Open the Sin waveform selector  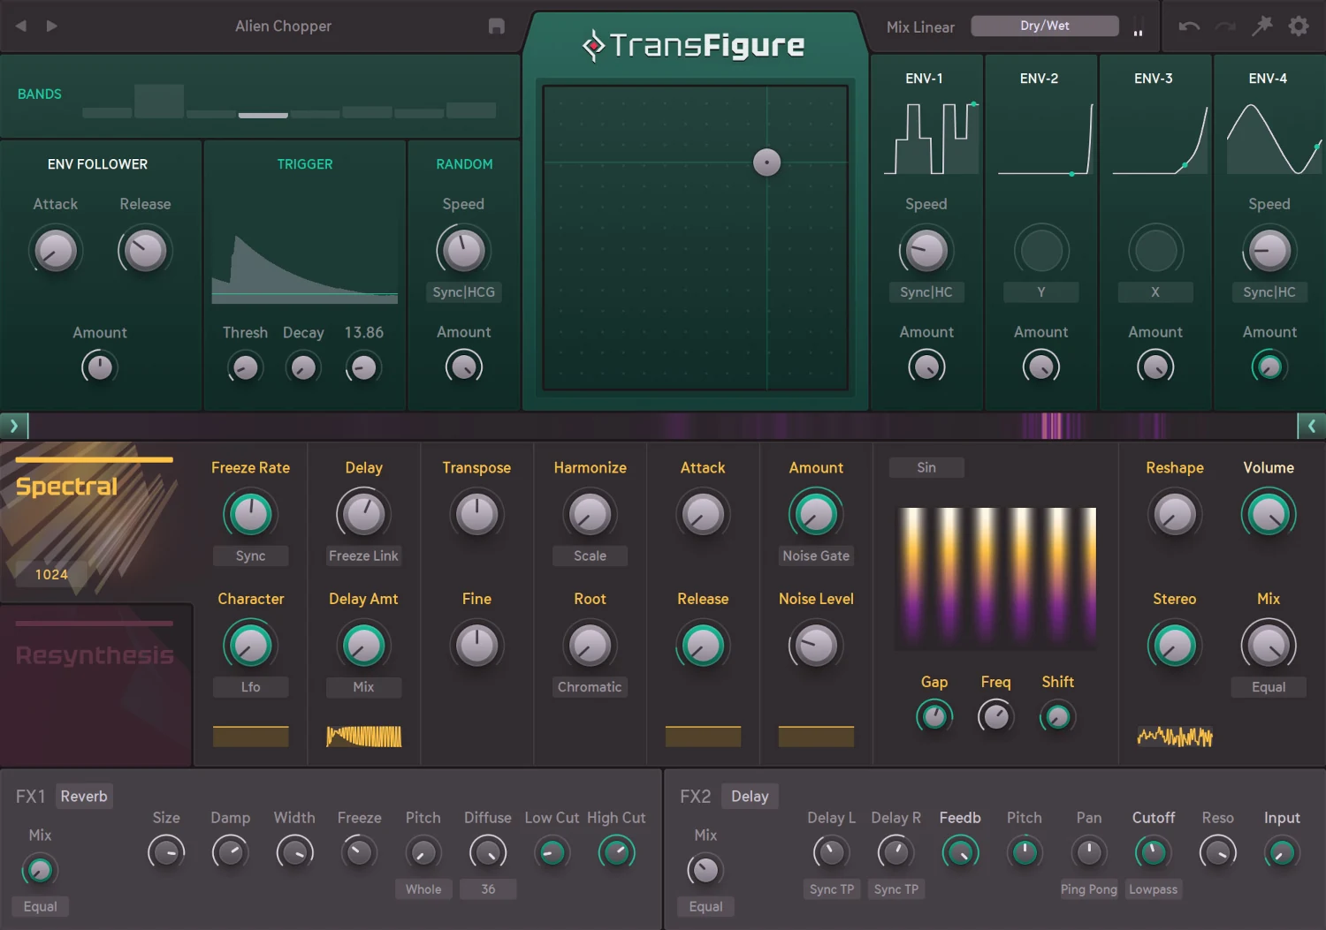(x=926, y=467)
